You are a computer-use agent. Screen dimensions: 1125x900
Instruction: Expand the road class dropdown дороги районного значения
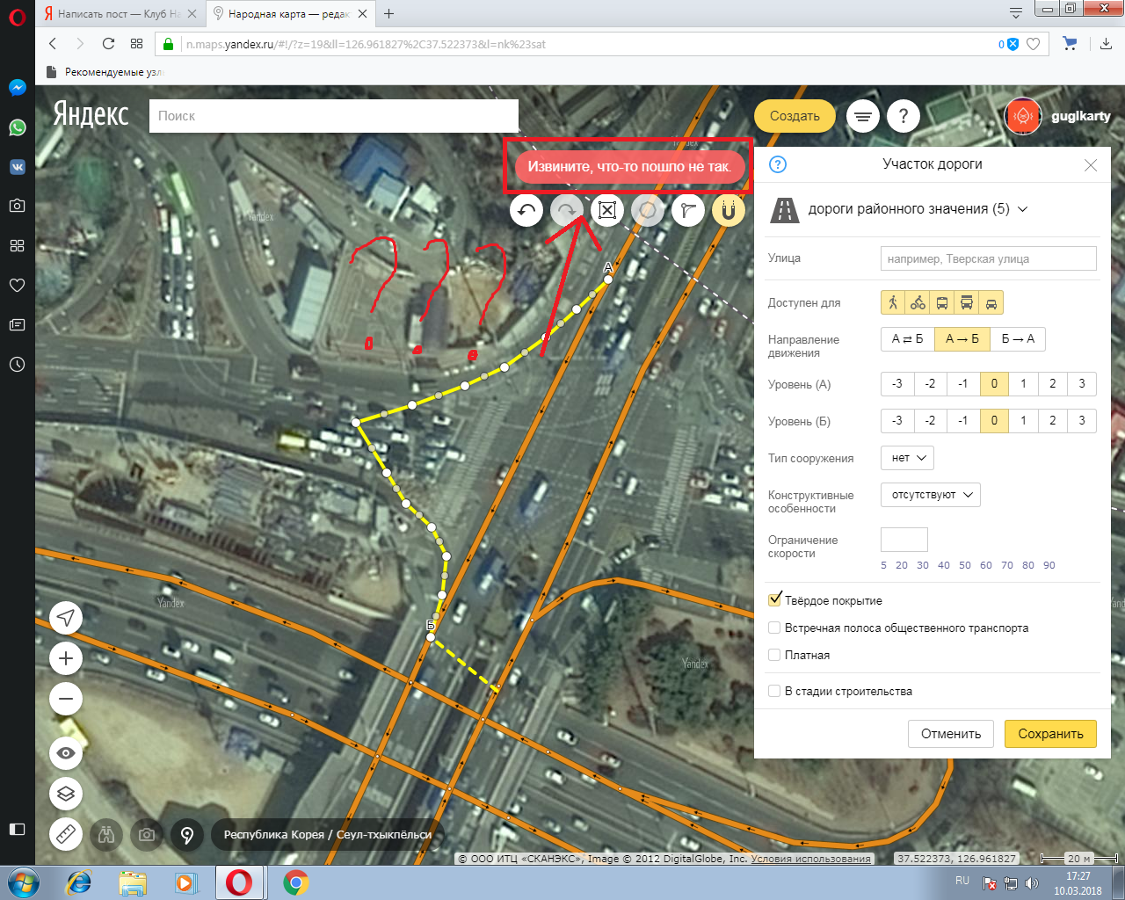click(x=918, y=209)
